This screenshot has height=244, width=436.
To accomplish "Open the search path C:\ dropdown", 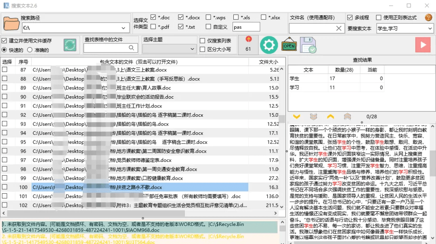I will pos(123,29).
